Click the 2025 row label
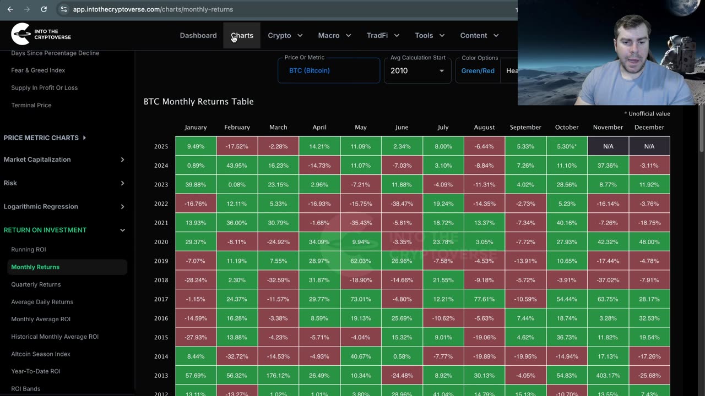This screenshot has width=705, height=396. (161, 146)
